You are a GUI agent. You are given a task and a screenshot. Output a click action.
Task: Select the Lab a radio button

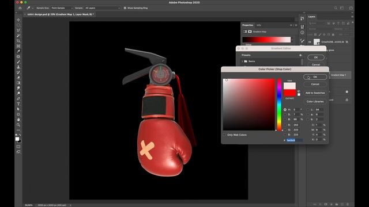point(308,114)
